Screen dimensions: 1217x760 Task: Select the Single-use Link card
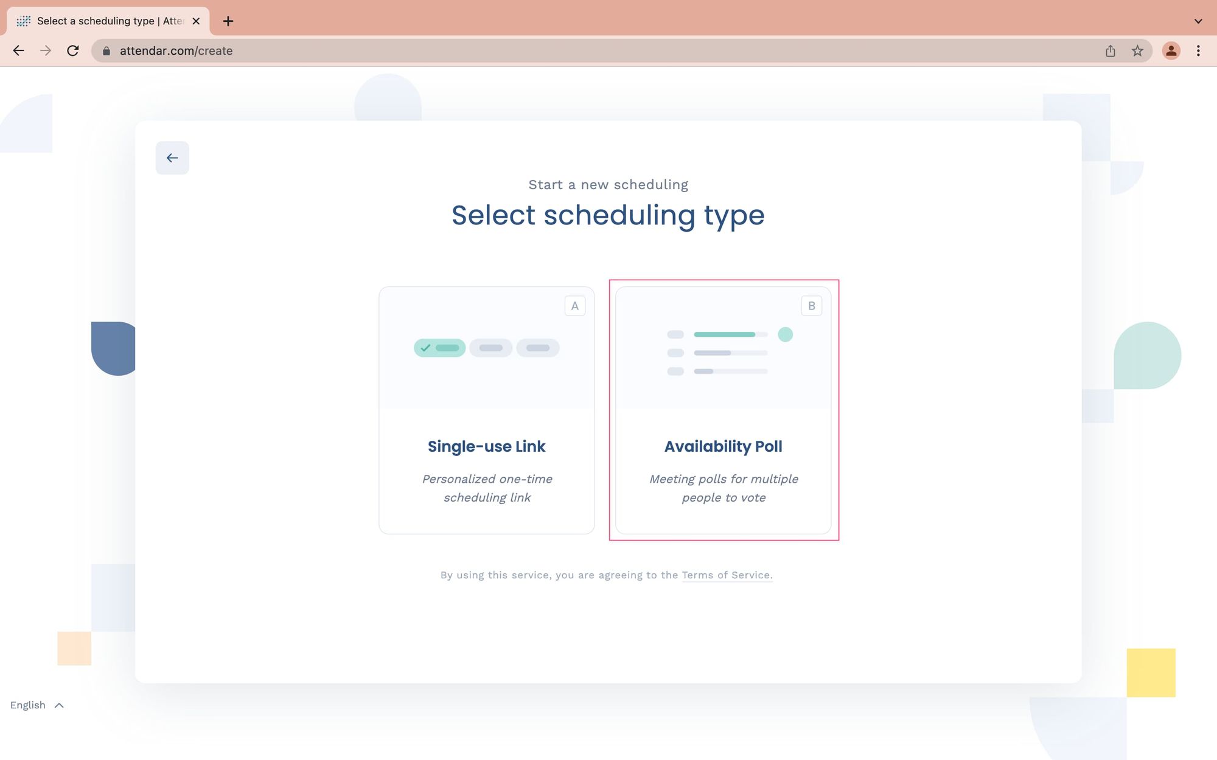(x=487, y=410)
